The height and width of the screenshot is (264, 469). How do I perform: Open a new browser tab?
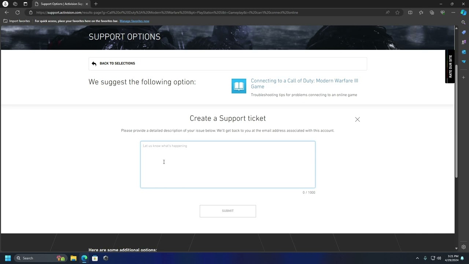click(x=96, y=4)
